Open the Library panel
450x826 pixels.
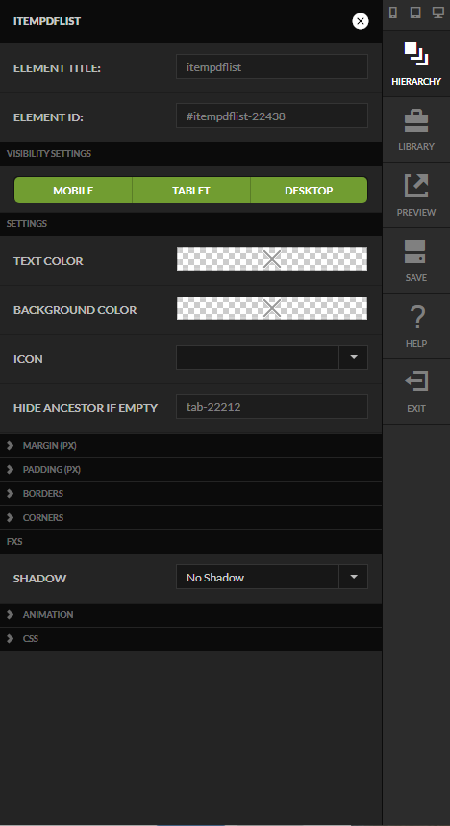click(416, 130)
